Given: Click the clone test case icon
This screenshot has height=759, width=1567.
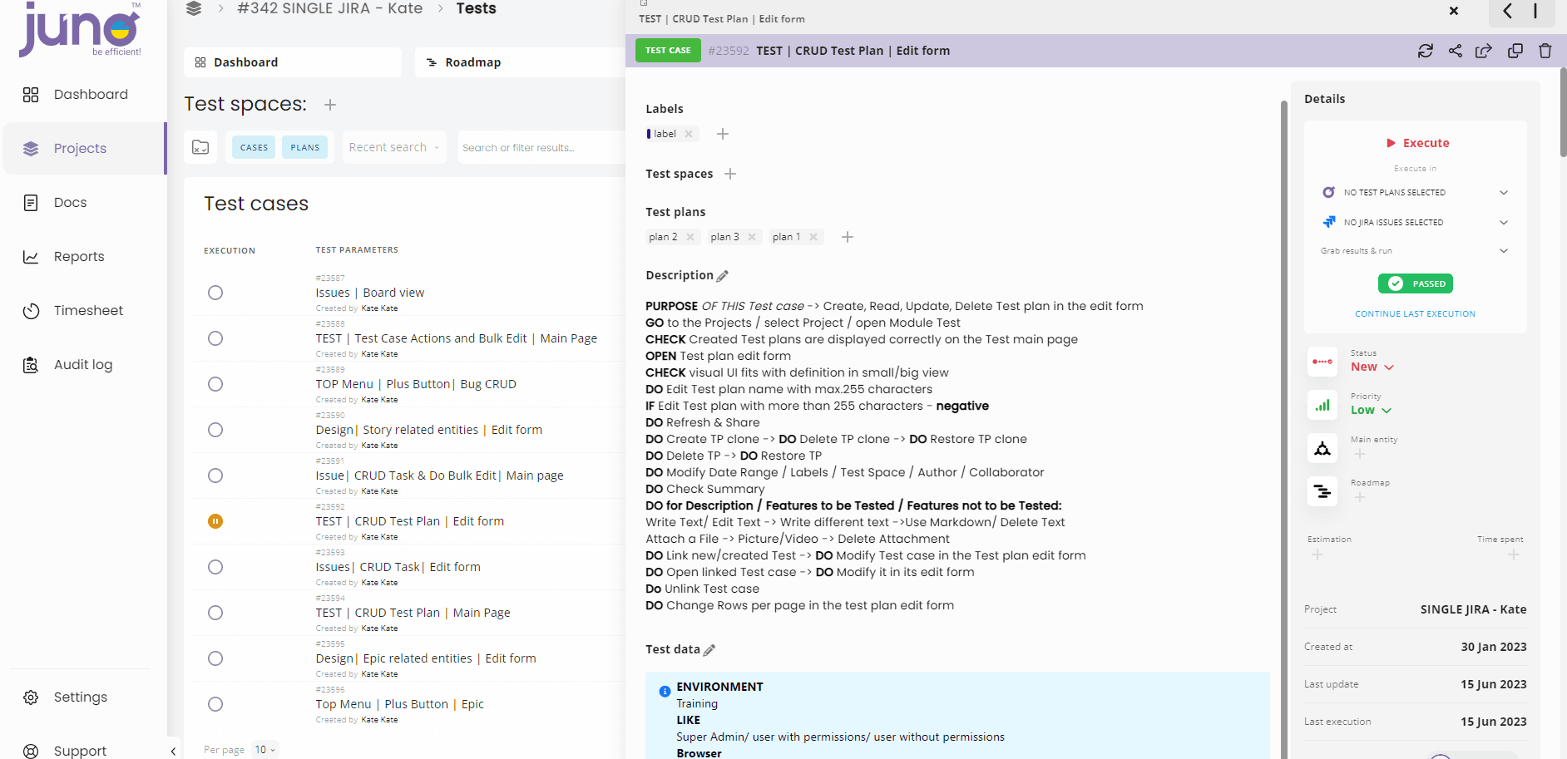Looking at the screenshot, I should (1515, 51).
